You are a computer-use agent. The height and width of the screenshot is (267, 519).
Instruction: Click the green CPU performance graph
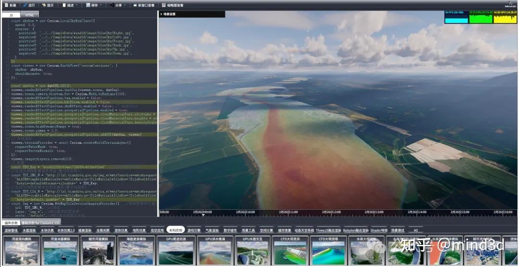click(x=481, y=19)
